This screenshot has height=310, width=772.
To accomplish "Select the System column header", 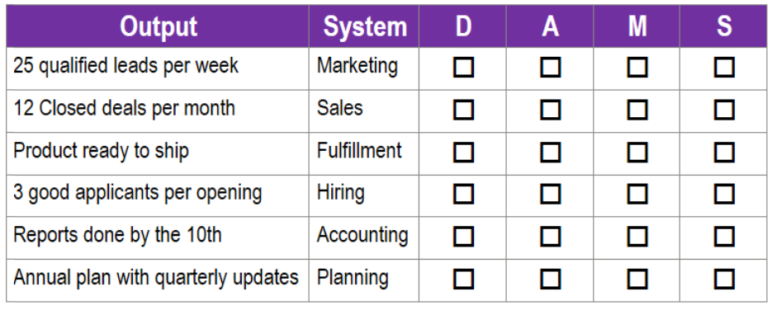I will point(364,26).
